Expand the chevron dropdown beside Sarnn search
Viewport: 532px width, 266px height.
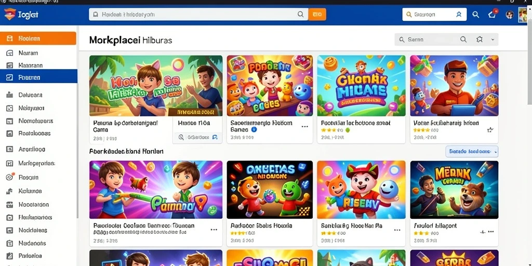coord(493,39)
